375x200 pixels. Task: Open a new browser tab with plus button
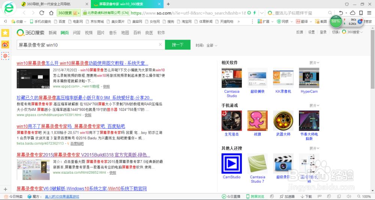coord(168,4)
